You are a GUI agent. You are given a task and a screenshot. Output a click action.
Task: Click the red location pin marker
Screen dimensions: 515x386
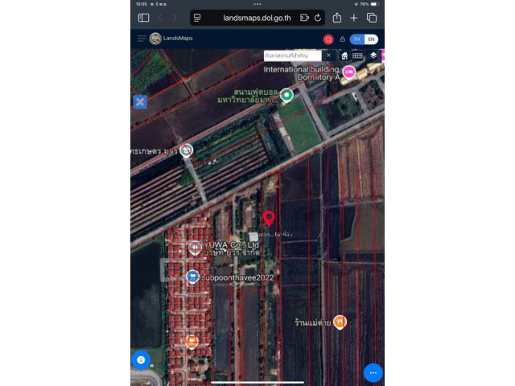(269, 218)
